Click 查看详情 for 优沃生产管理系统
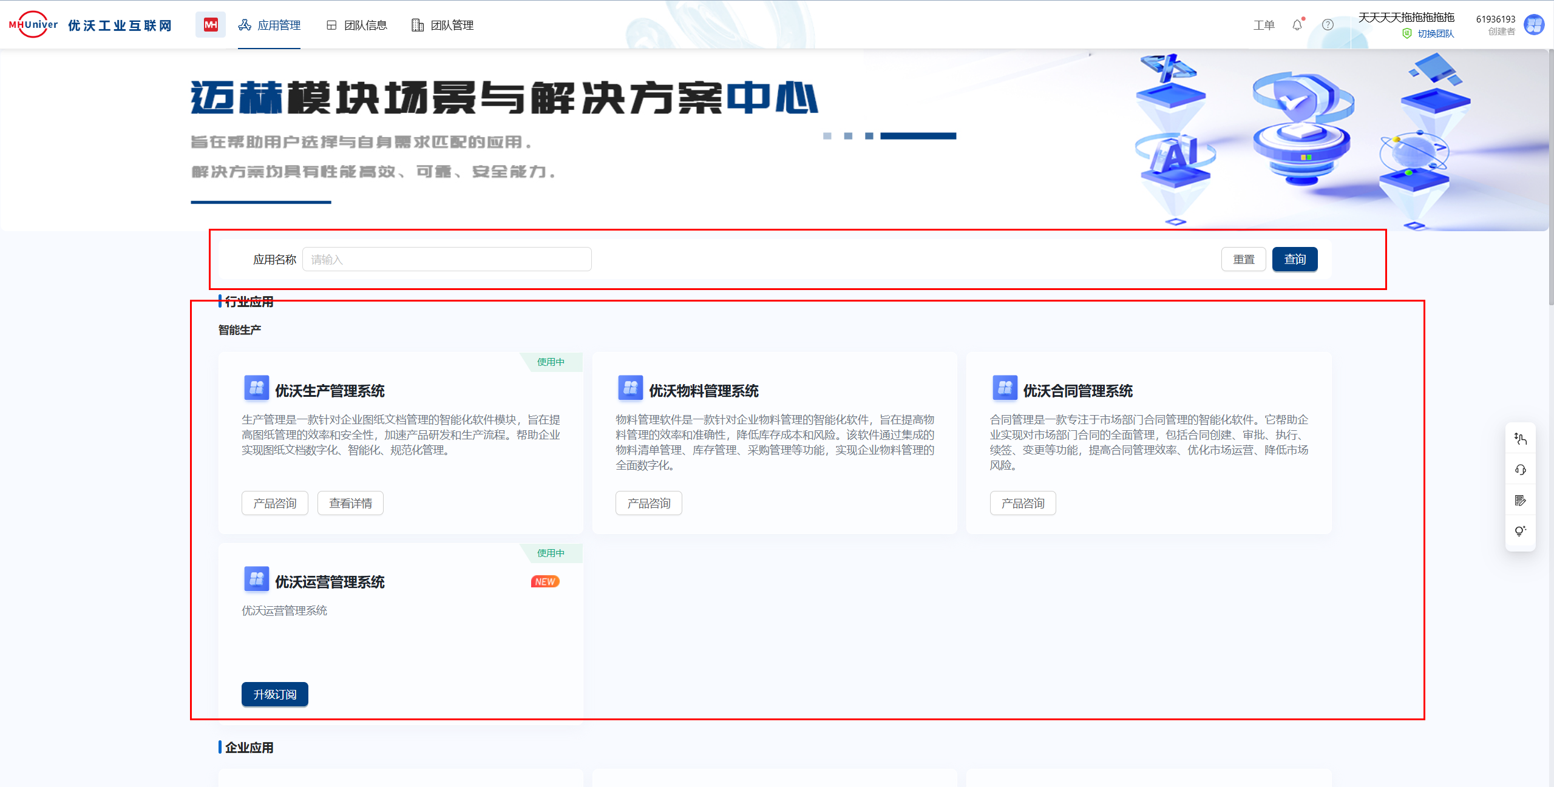 (x=350, y=503)
